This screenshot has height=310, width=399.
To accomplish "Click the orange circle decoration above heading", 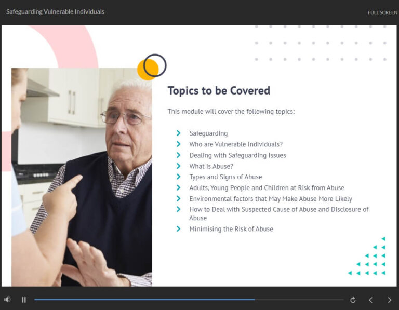I will coord(147,70).
